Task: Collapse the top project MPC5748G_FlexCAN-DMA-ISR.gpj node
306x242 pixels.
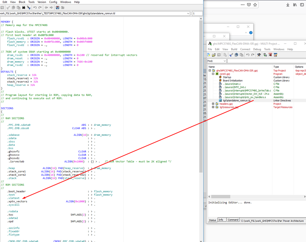Action: tap(210, 71)
